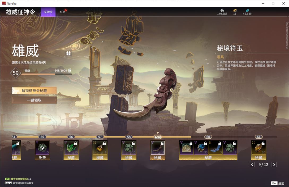Click the 距离本次活动结束还有9天 countdown text
The height and width of the screenshot is (187, 289).
pos(29,62)
